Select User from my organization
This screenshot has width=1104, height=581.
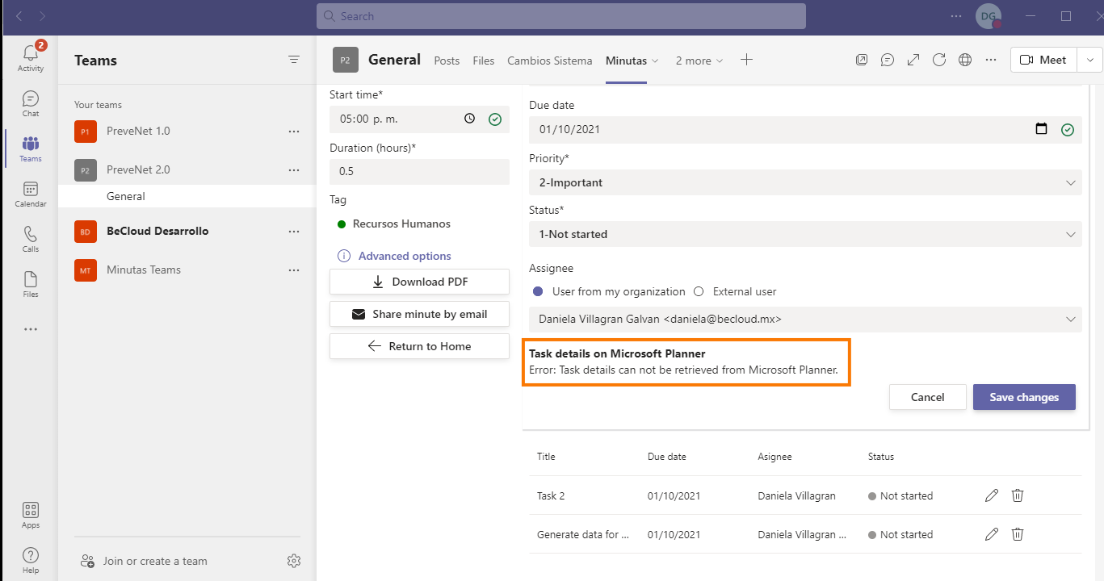pyautogui.click(x=538, y=291)
